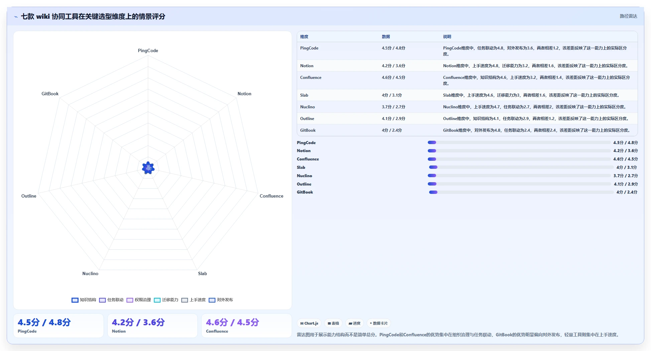Click the page title 七款 wiki 协同工具
651x351 pixels.
click(x=93, y=16)
